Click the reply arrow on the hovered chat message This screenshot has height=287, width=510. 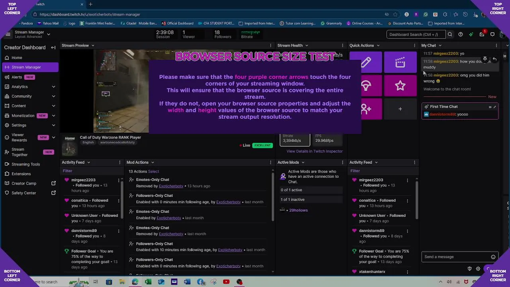coord(494,59)
